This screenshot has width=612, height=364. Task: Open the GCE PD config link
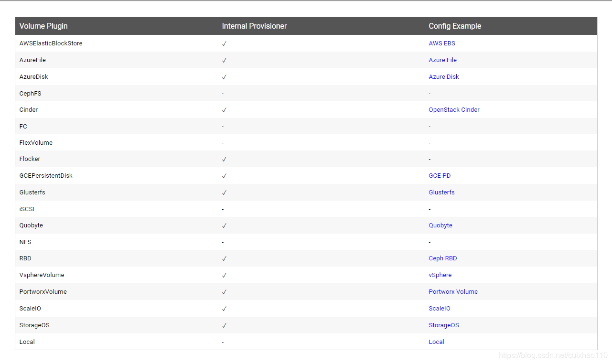(440, 175)
